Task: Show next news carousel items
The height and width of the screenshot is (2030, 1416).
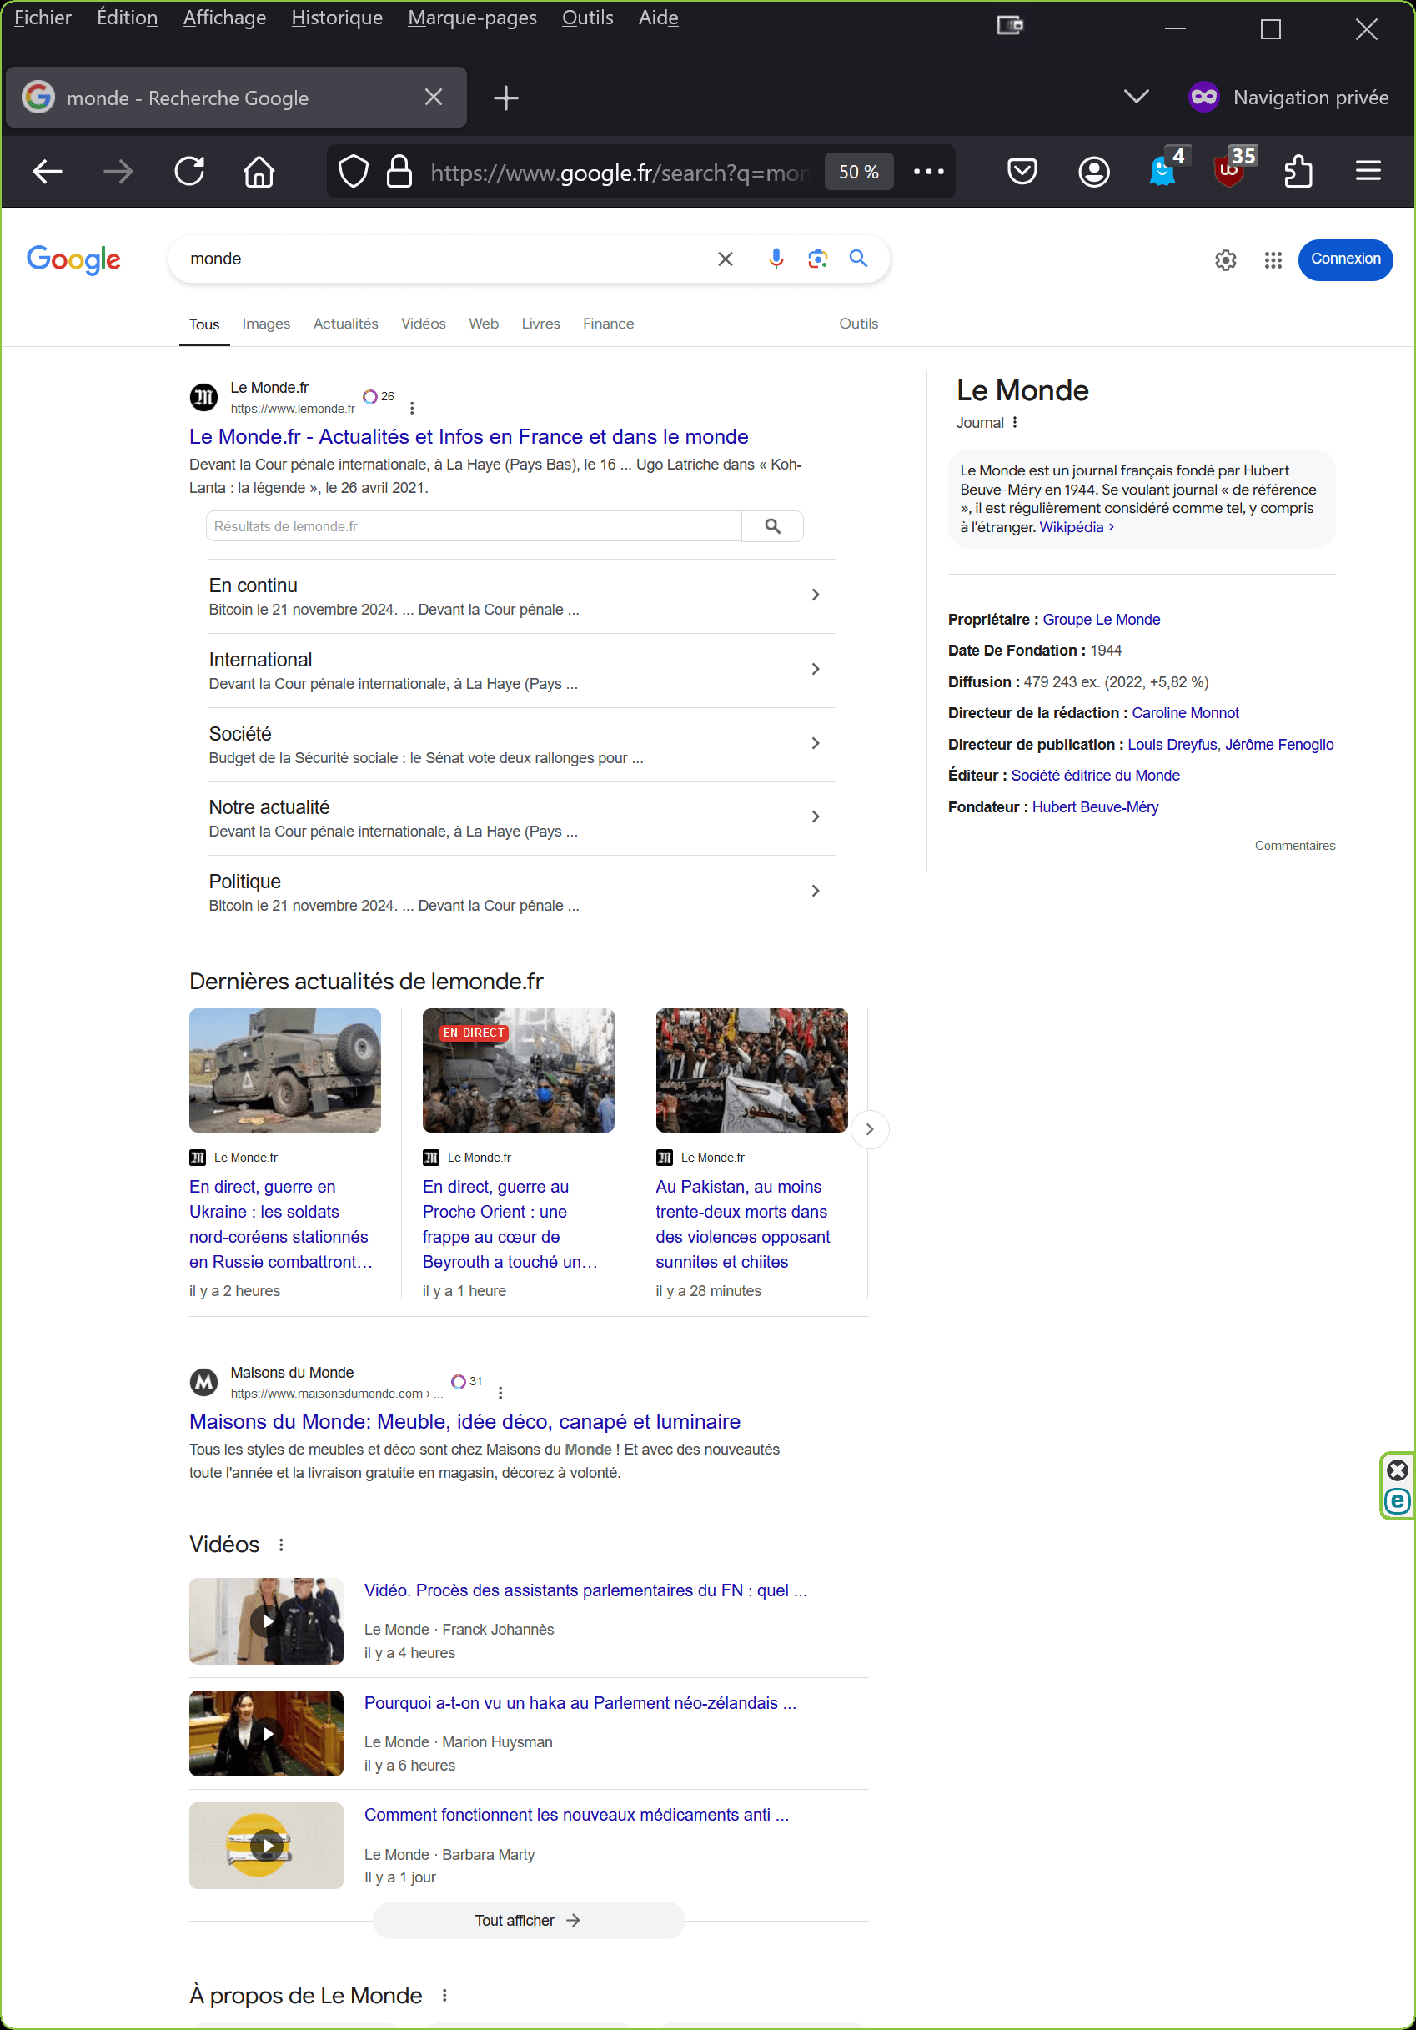Action: 870,1129
